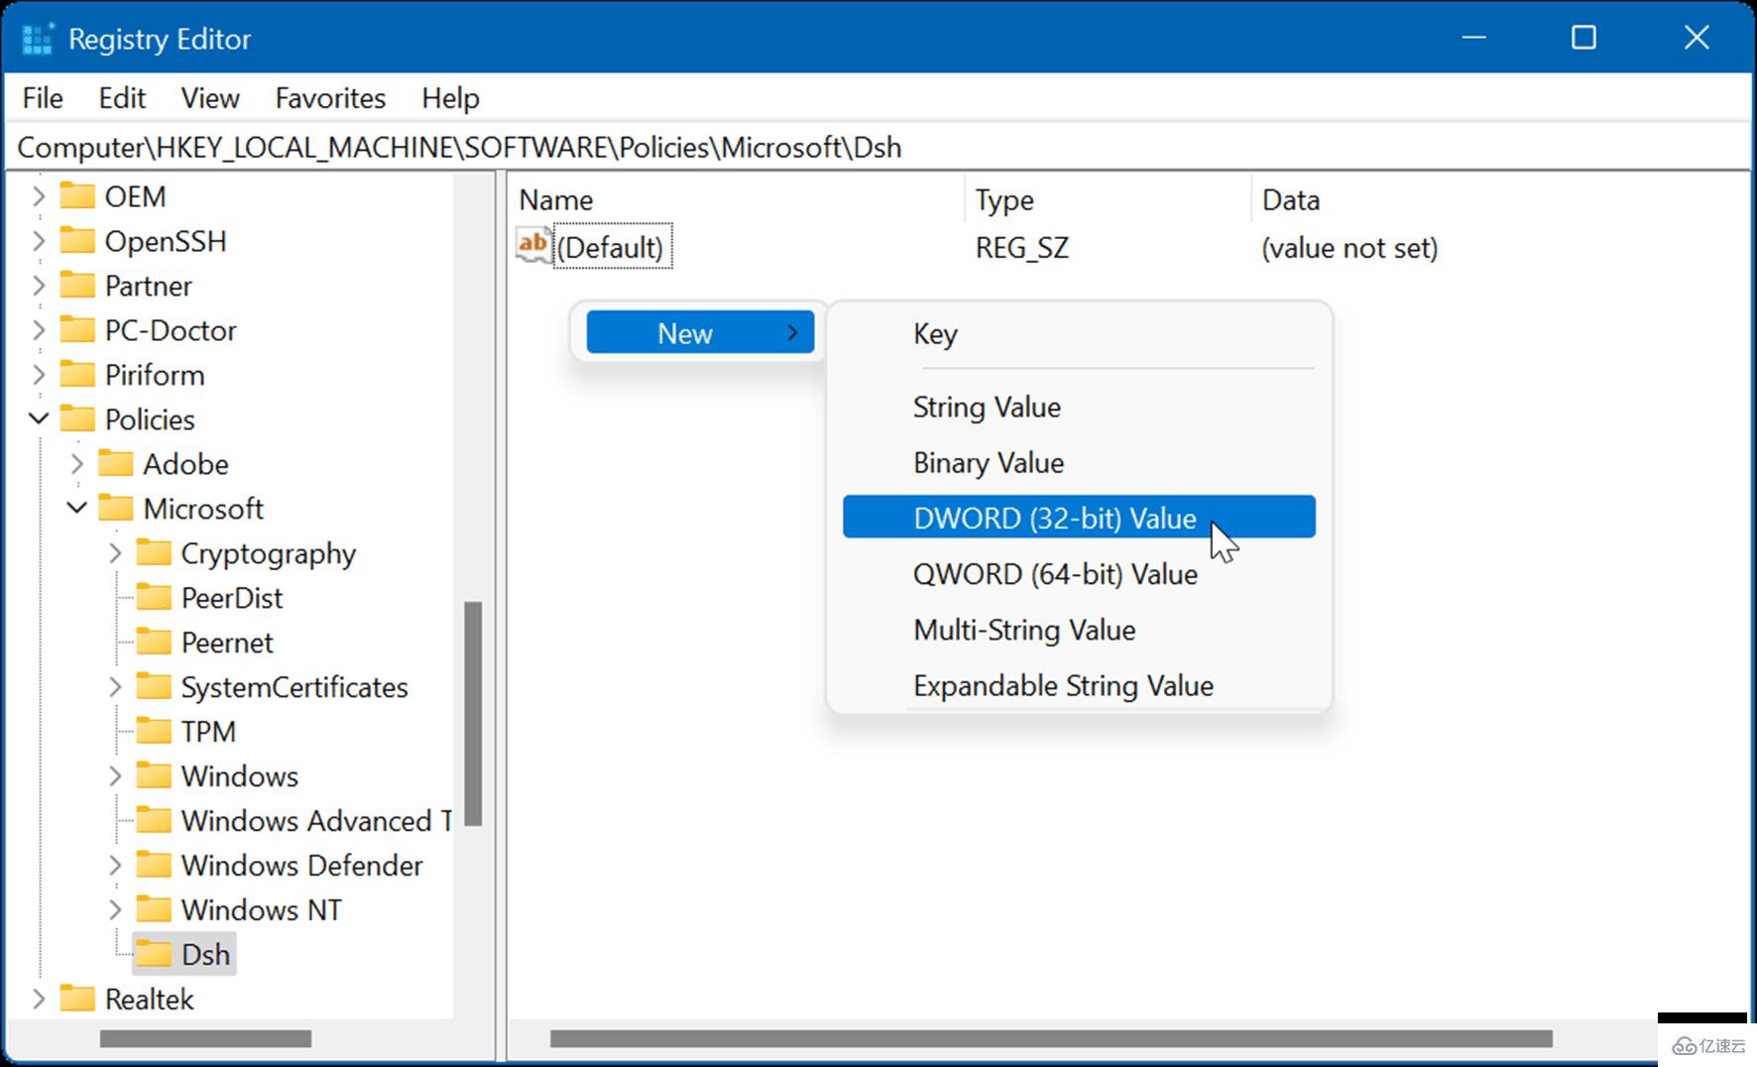
Task: Choose Expandable String Value from submenu
Action: (x=1079, y=685)
